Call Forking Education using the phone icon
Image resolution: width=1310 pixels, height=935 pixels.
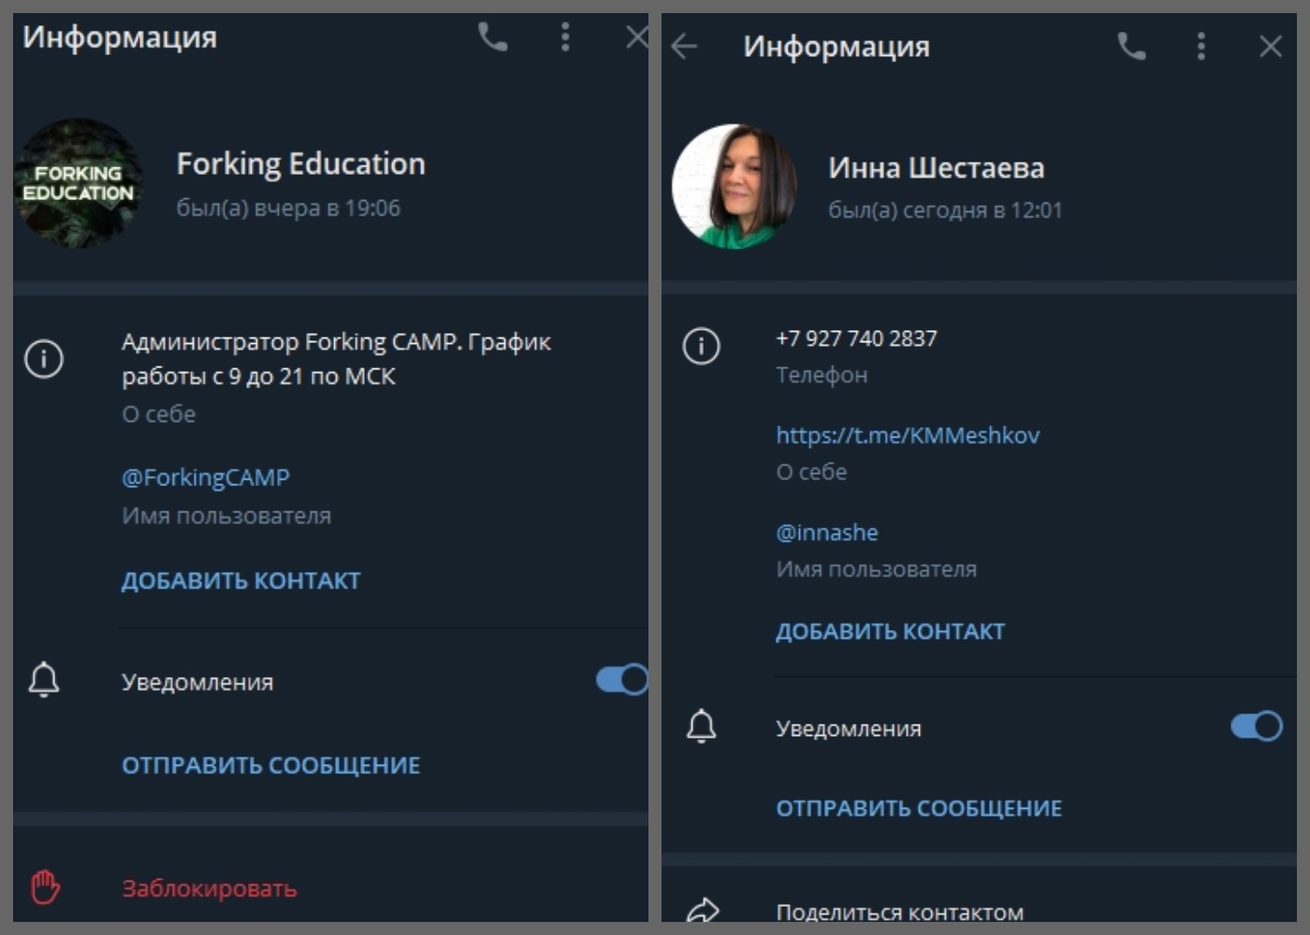point(492,37)
